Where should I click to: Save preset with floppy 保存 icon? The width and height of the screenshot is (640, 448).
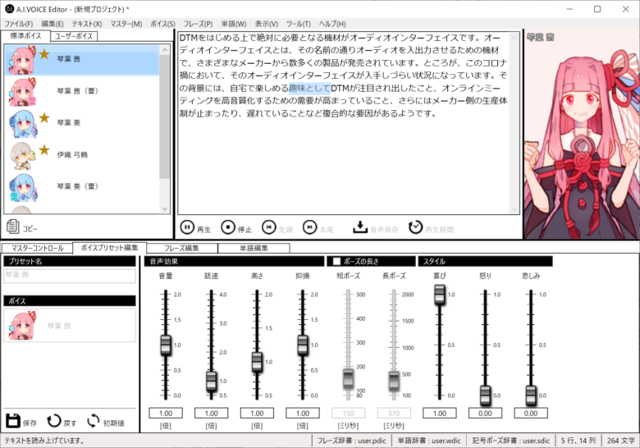pos(13,421)
